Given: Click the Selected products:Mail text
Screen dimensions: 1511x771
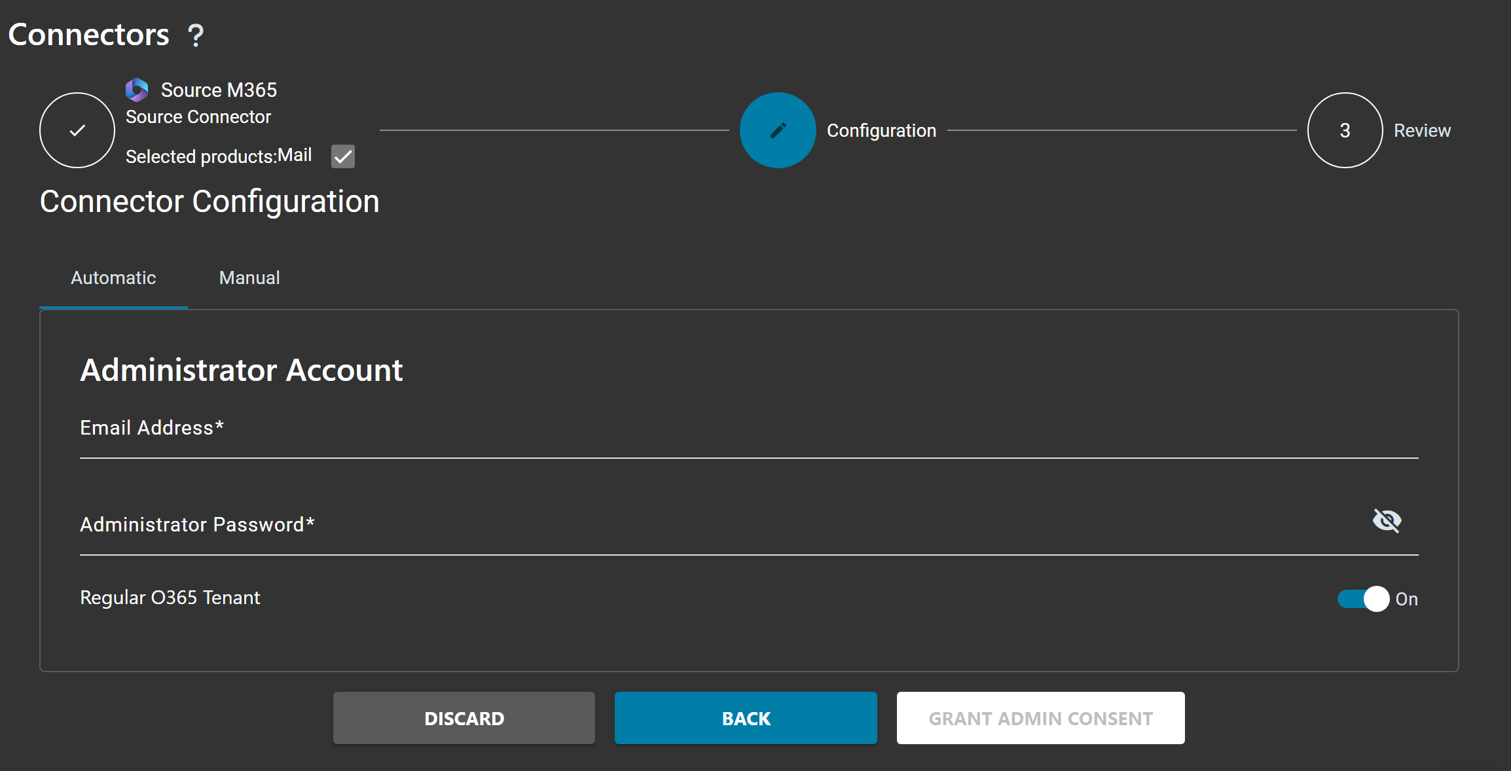Looking at the screenshot, I should coord(219,156).
